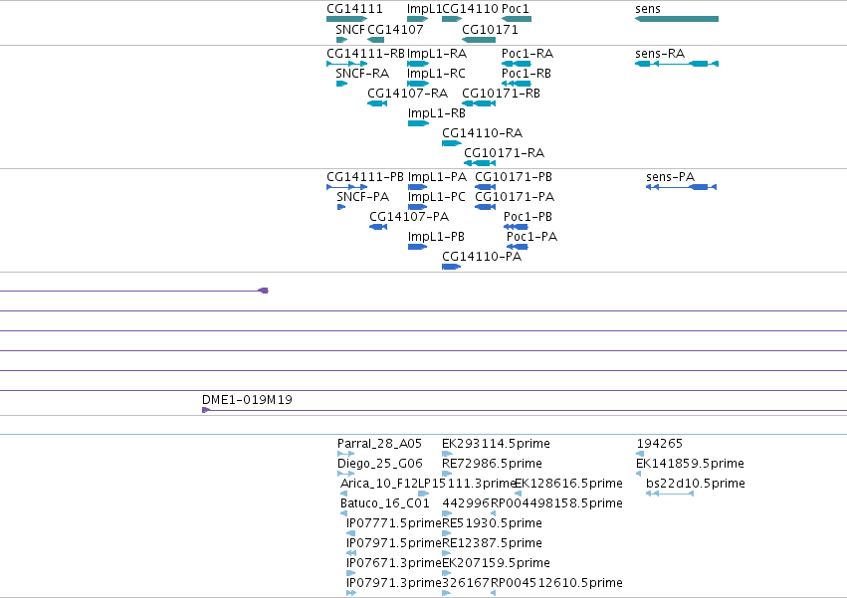Select EST EK141859.5prime
The height and width of the screenshot is (598, 847).
(639, 475)
